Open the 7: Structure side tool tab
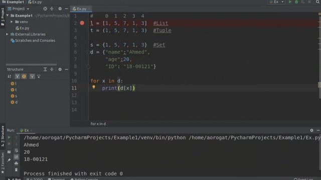Screen dimensions: 321x180 3,136
